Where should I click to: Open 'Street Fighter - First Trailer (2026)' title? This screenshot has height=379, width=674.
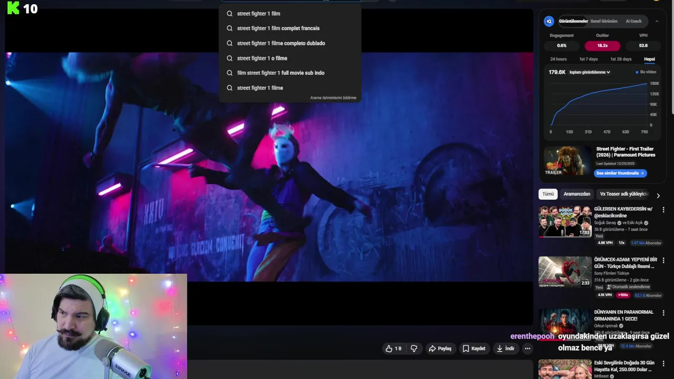coord(626,152)
